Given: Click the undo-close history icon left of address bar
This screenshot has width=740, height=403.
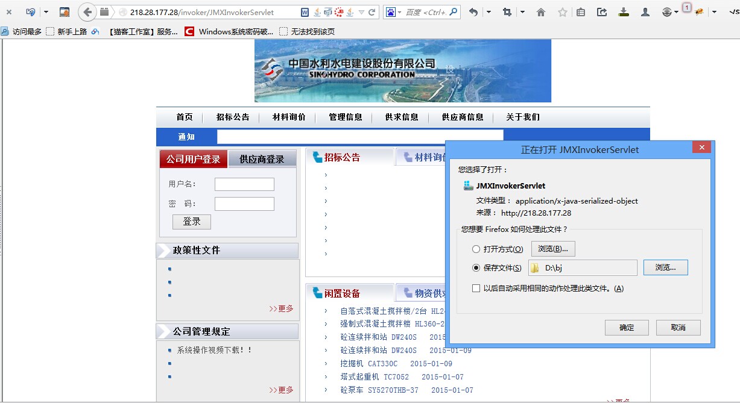Looking at the screenshot, I should pyautogui.click(x=31, y=12).
